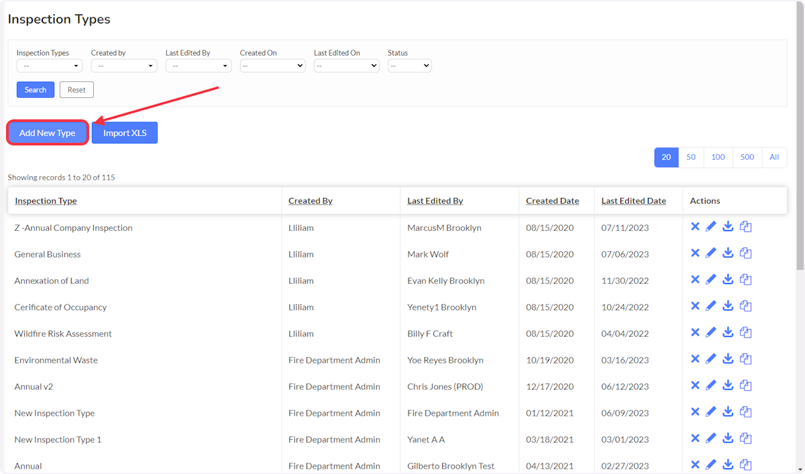Screen dimensions: 805x474
Task: Delete the Annual v2 row
Action: click(x=695, y=386)
